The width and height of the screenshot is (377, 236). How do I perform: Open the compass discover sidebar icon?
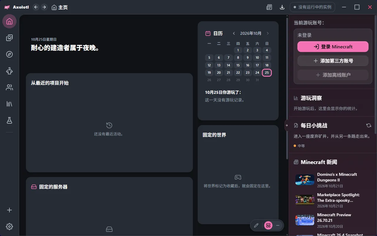click(x=9, y=54)
